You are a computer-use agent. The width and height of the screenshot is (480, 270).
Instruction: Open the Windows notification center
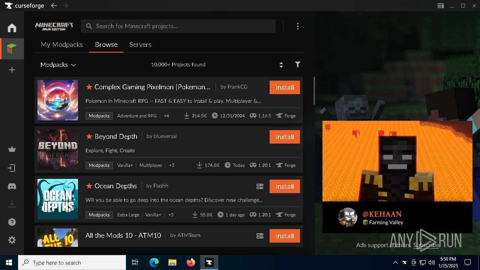point(468,262)
